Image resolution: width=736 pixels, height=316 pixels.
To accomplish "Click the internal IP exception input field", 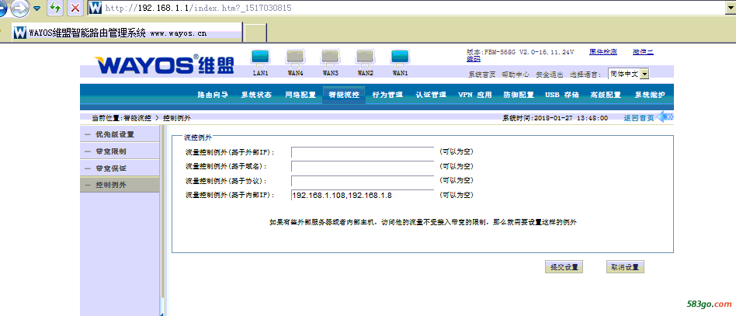I will click(362, 195).
